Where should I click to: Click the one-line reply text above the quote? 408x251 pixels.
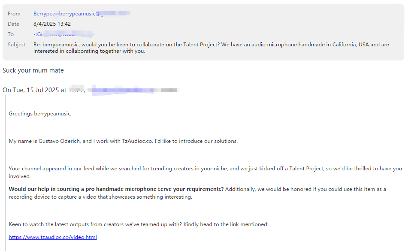pos(33,70)
